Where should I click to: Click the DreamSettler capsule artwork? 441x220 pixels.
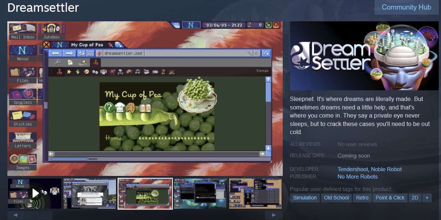coord(364,56)
